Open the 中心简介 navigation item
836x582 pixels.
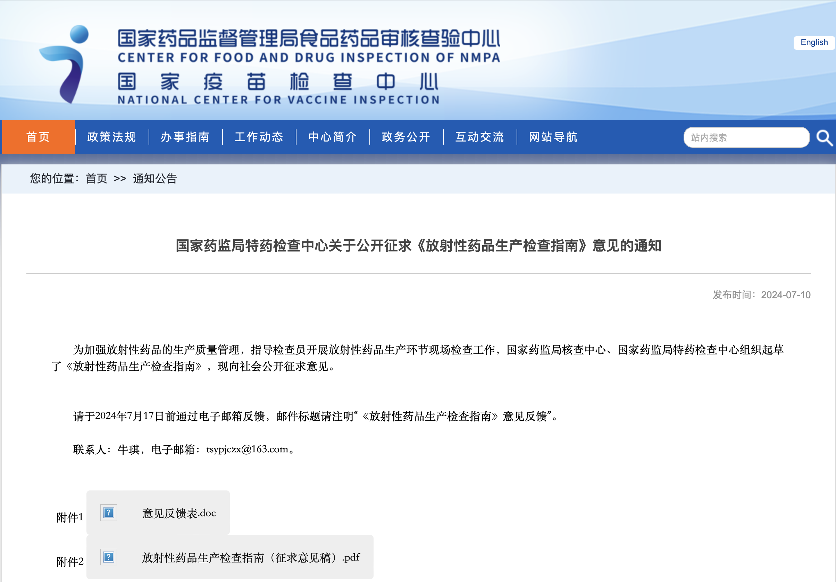tap(333, 137)
